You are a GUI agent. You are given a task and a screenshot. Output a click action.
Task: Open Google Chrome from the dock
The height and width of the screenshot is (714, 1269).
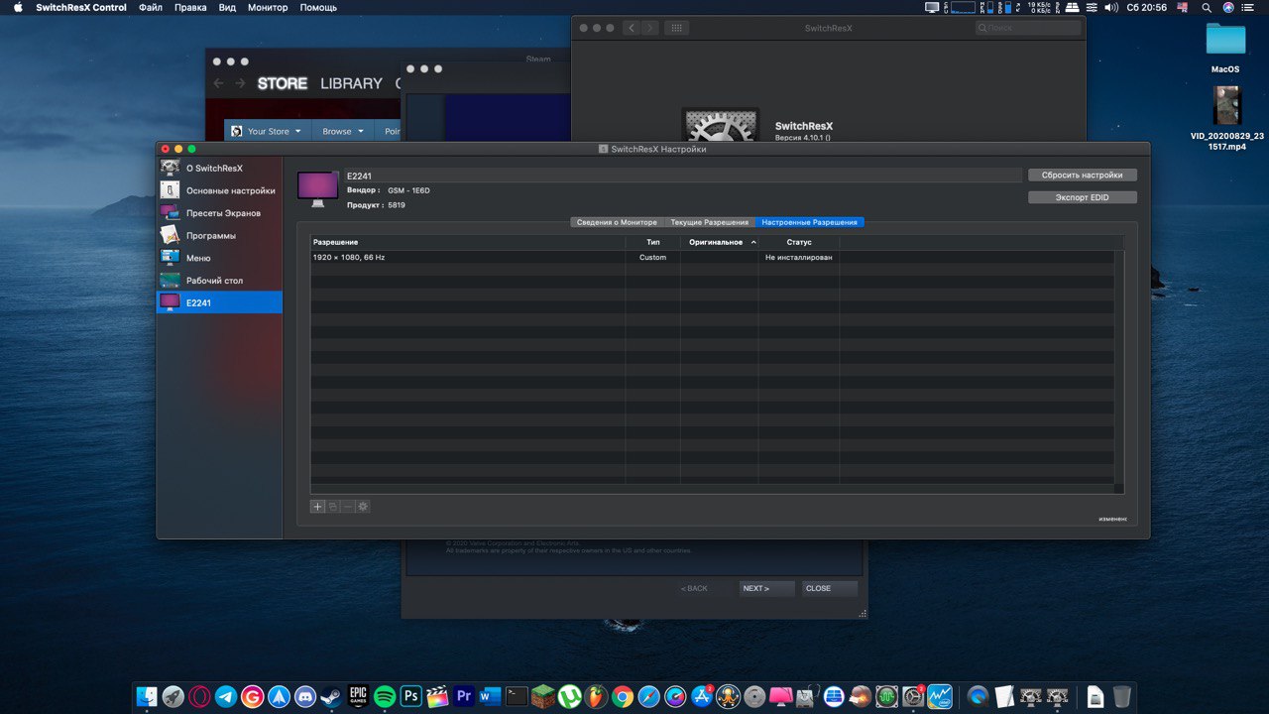click(623, 696)
